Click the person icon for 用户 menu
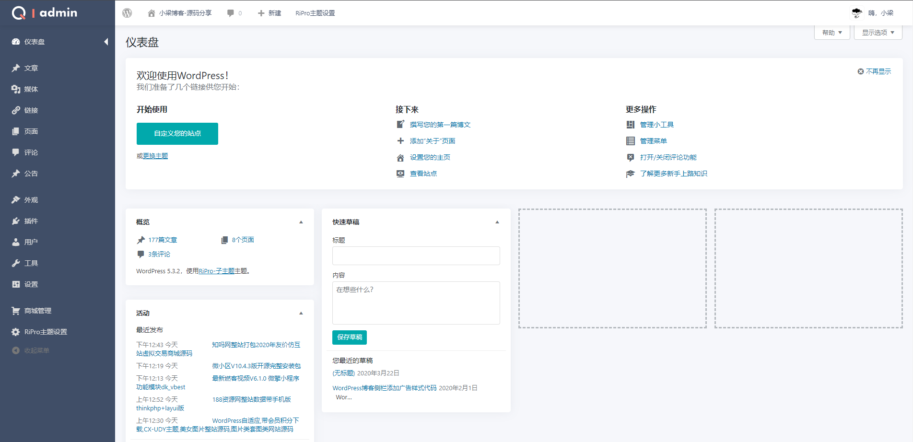Screen dimensions: 913x442 [16, 242]
